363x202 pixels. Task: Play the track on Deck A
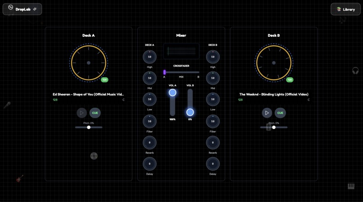click(x=82, y=113)
